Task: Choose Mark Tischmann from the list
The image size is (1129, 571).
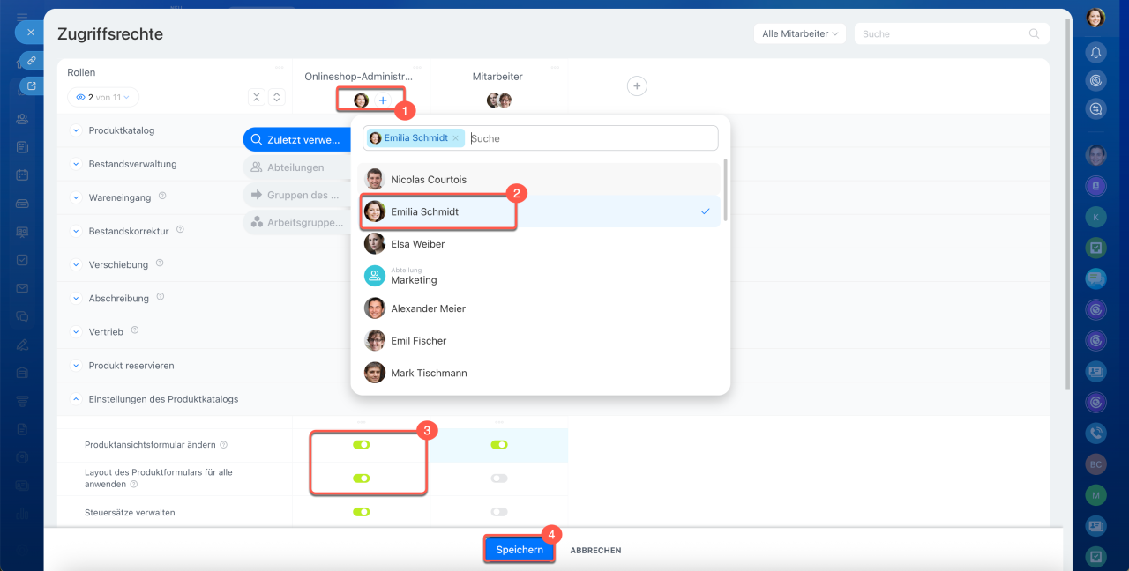Action: point(540,373)
